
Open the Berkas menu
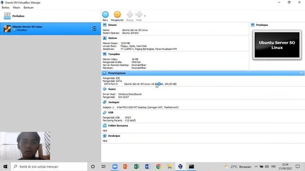[5, 8]
